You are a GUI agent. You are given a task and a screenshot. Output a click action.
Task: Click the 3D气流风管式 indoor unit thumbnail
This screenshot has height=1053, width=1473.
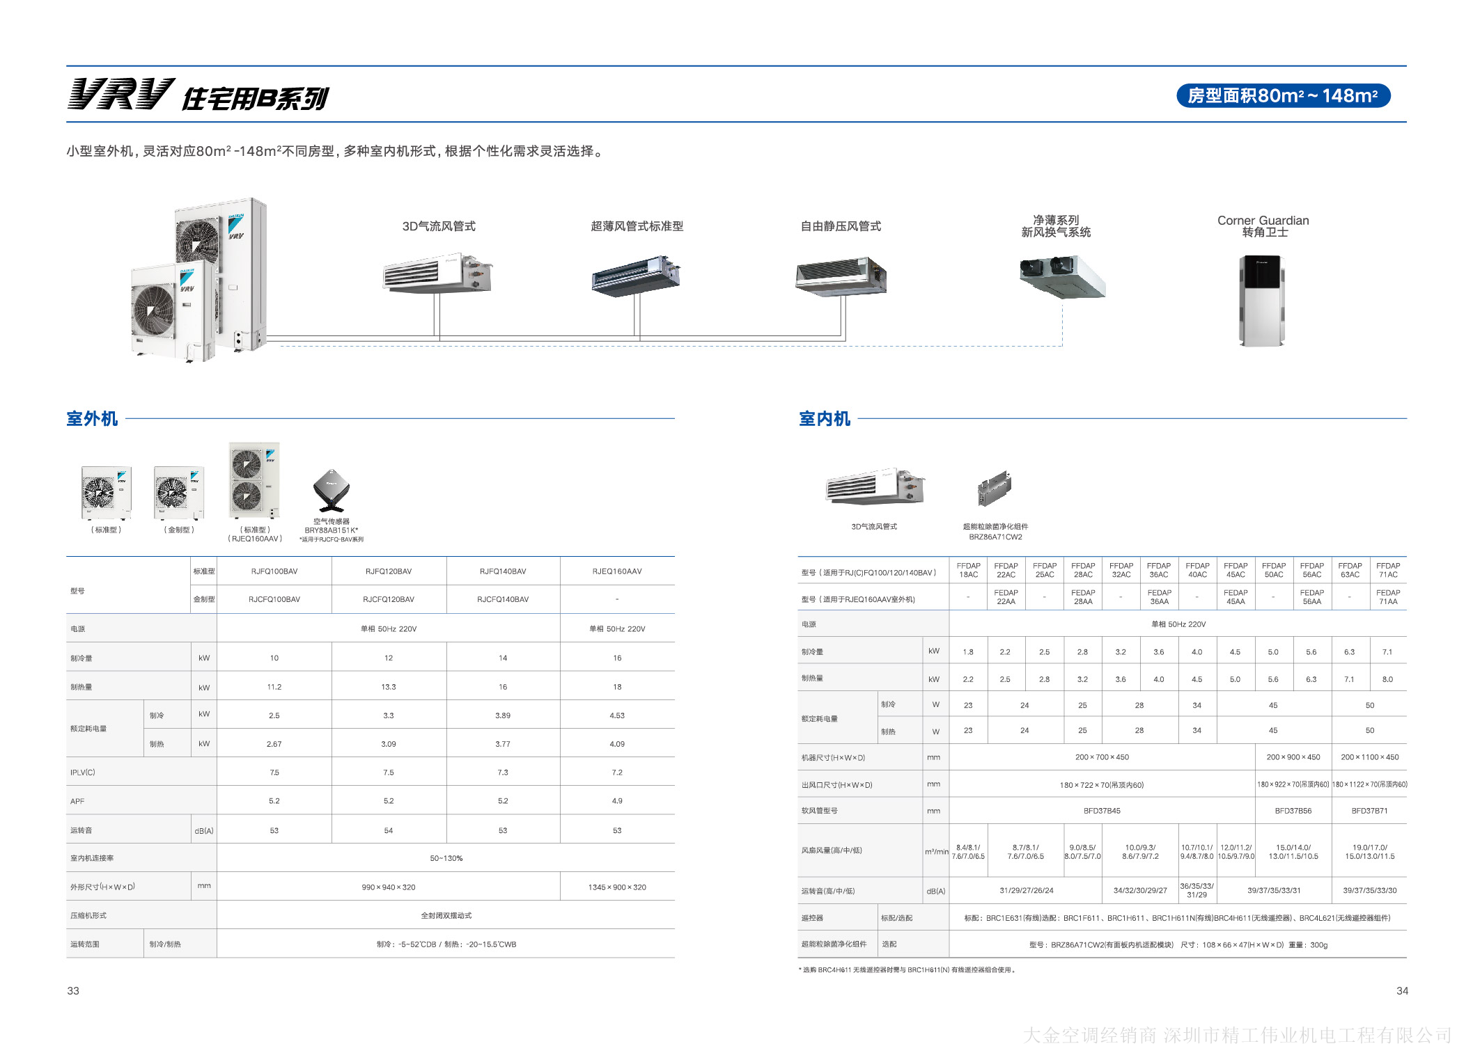[x=875, y=486]
